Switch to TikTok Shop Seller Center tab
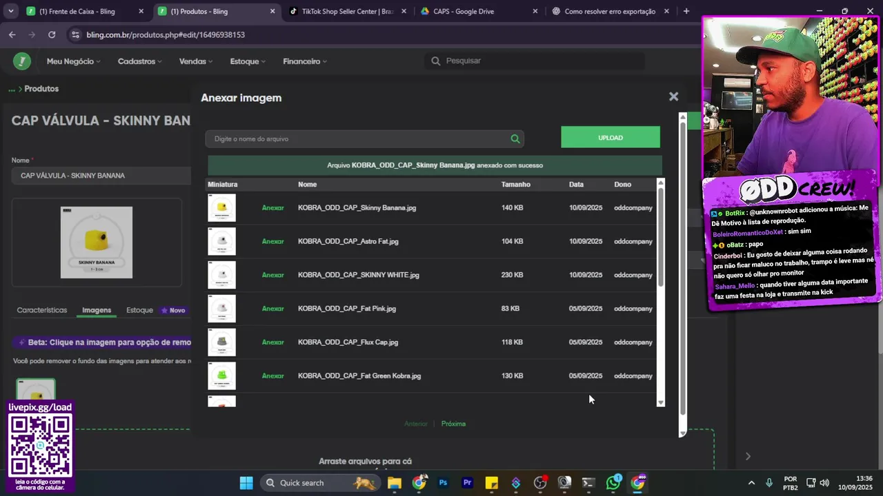The height and width of the screenshot is (496, 883). (x=348, y=11)
